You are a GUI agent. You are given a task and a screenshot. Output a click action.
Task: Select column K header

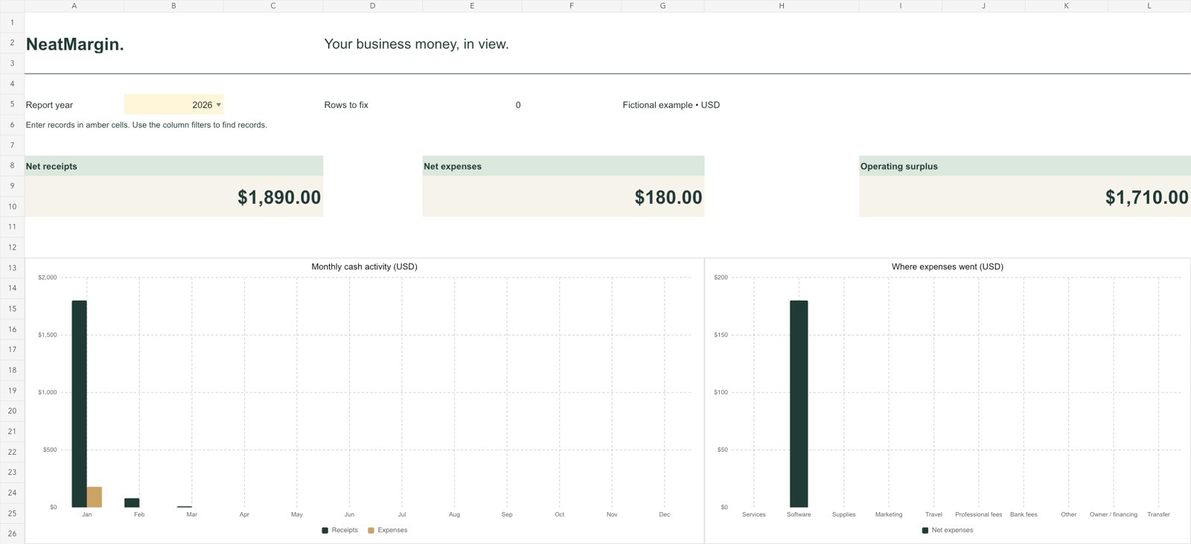click(x=1066, y=6)
